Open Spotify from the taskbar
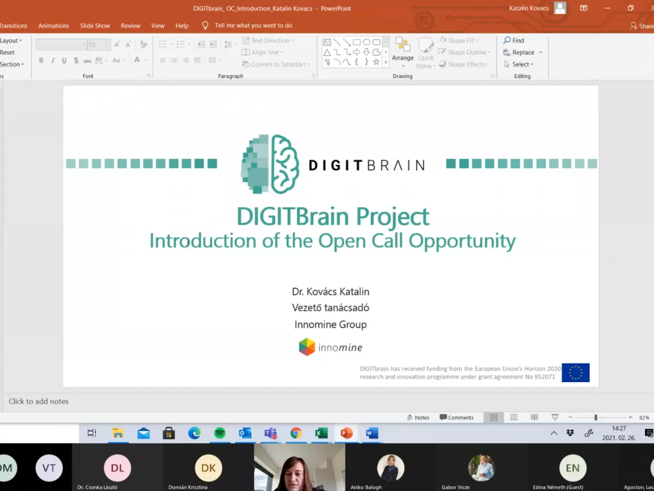 220,433
